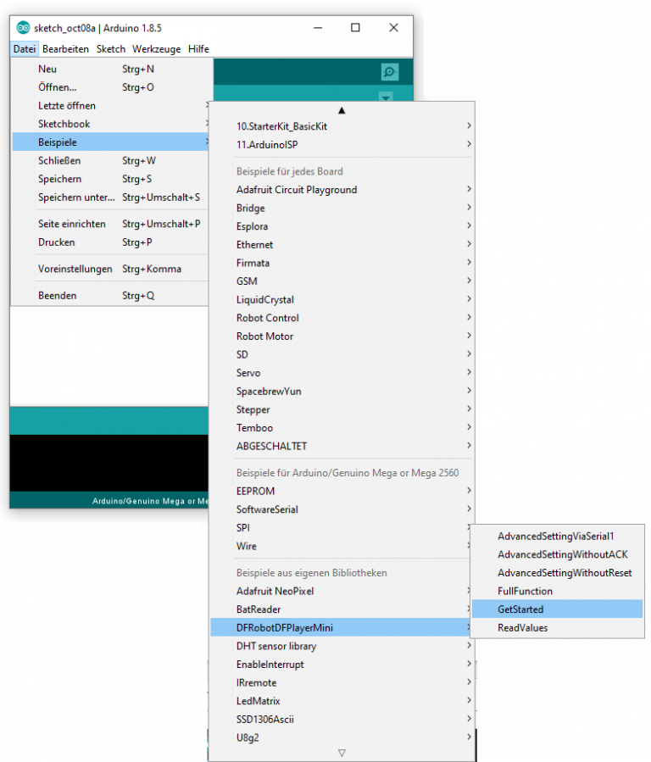Choose Schließen in the Datei menu
651x762 pixels.
click(112, 160)
